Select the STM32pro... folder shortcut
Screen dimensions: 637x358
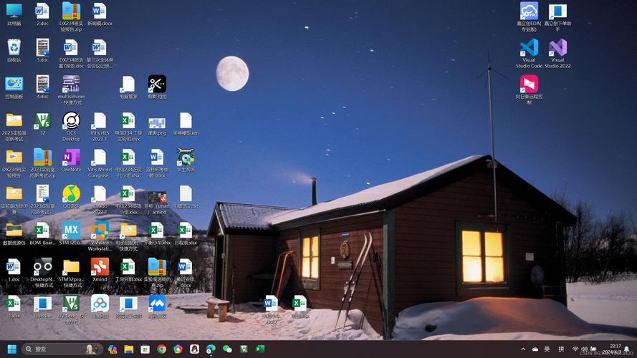71,273
